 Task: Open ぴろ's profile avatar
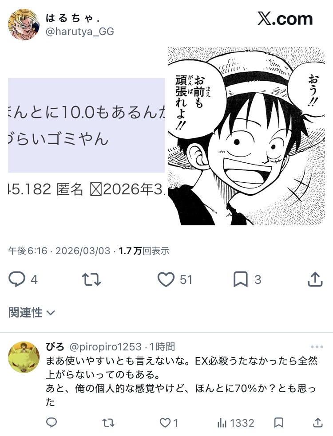pyautogui.click(x=24, y=357)
